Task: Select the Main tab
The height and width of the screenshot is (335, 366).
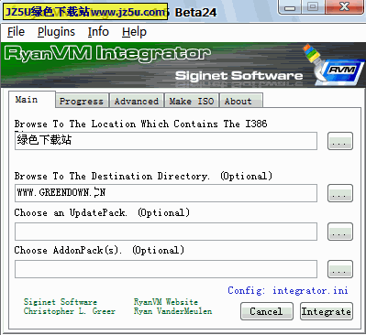Action: 32,100
